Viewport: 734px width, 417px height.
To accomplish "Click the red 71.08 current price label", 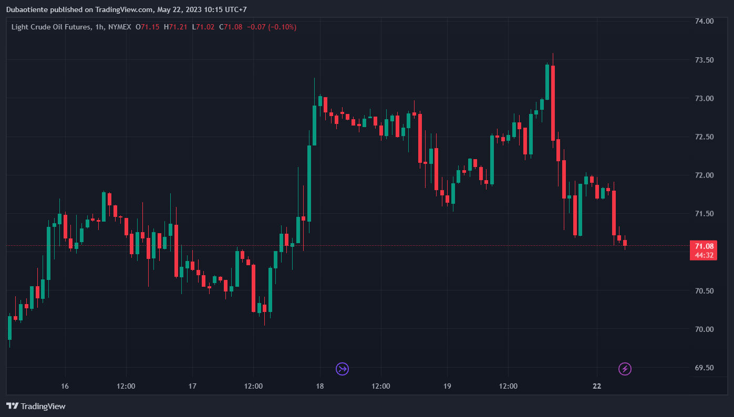I will pos(704,246).
